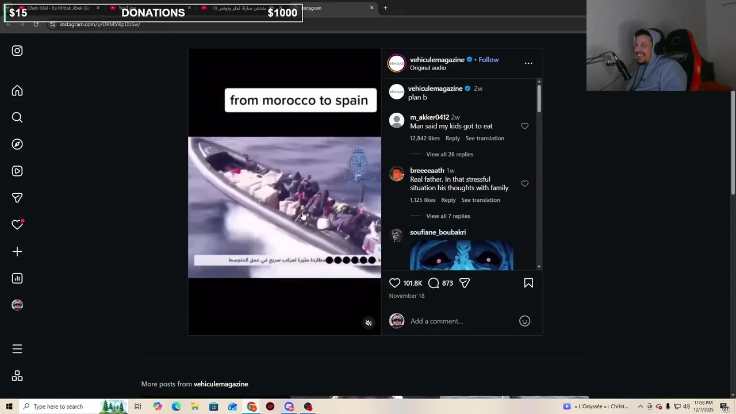Open the 101.8K likes list

[x=413, y=283]
